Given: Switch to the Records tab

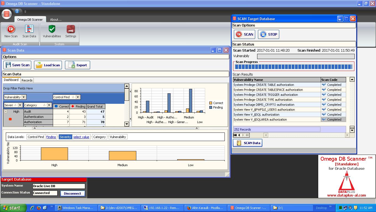Looking at the screenshot, I should (27, 80).
